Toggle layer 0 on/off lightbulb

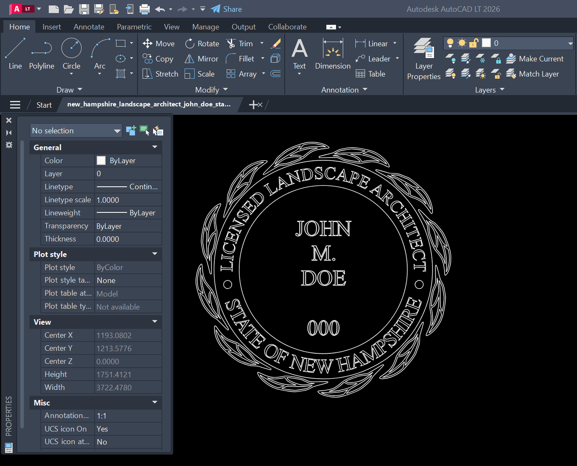coord(450,43)
